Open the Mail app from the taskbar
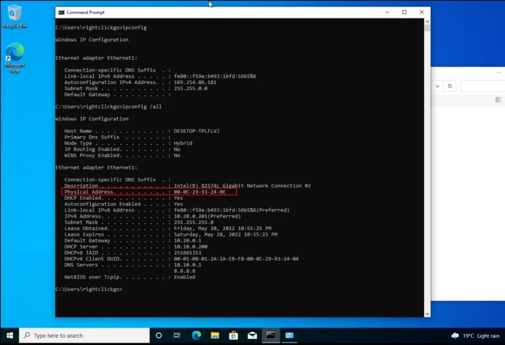Screen dimensions: 505x345 252,336
